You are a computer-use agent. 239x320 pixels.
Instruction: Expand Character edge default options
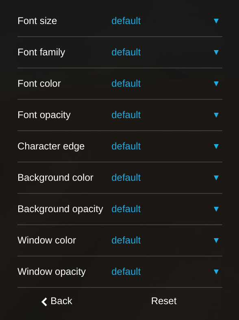165,146
